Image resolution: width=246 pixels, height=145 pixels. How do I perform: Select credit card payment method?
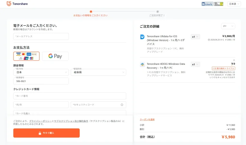coord(26,56)
